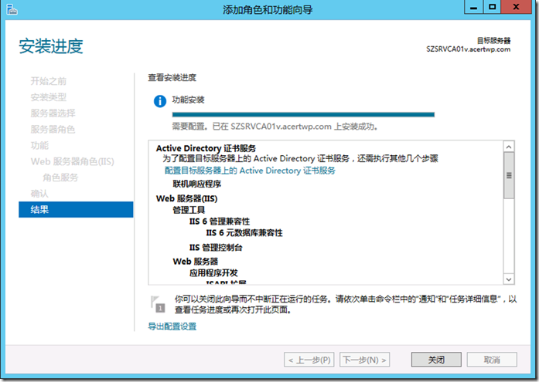Select the 结果 step in sidebar
This screenshot has height=382, width=539.
[x=76, y=209]
